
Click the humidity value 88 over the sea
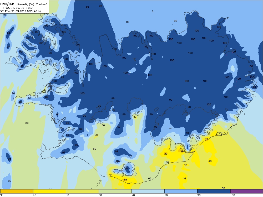[175, 21]
